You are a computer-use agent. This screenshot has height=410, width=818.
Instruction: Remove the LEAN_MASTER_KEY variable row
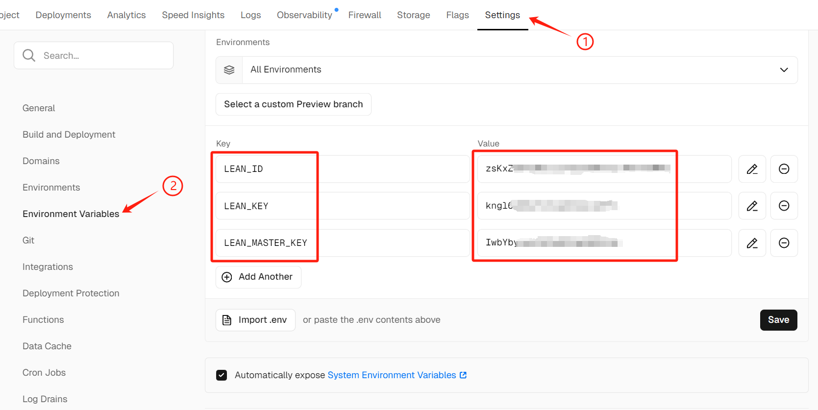(784, 243)
